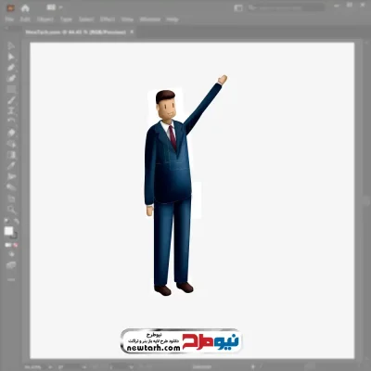
Task: Open the View menu
Action: (127, 19)
